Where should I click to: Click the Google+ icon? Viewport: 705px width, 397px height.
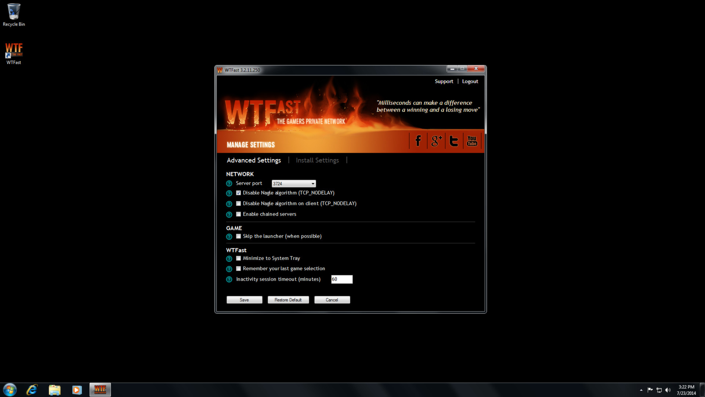click(x=435, y=141)
